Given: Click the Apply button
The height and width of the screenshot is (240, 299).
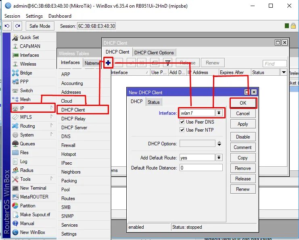Looking at the screenshot, I should click(243, 124).
